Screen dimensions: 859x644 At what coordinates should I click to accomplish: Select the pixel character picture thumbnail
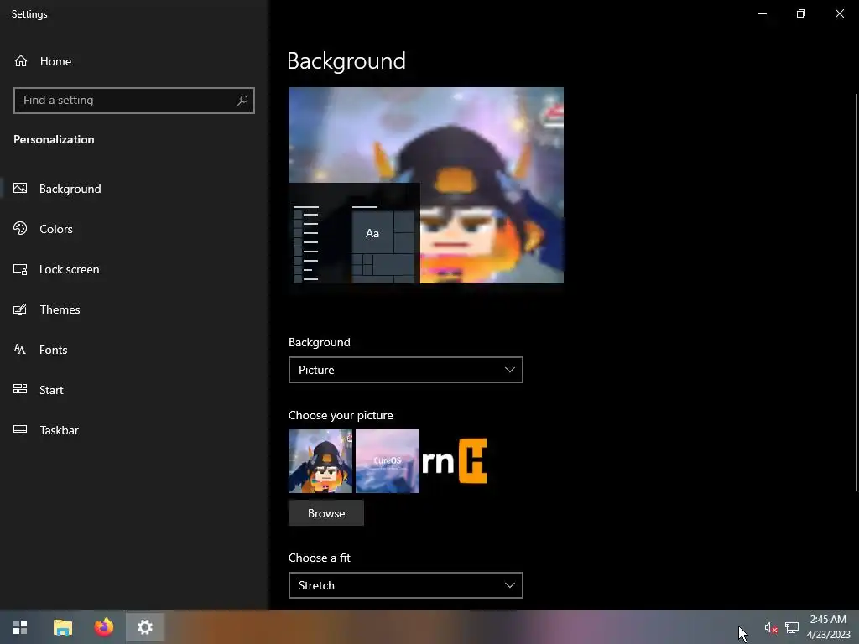click(x=320, y=461)
